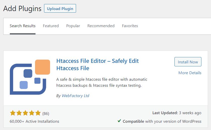Click the Htaccess File Editor plugin icon

(x=30, y=77)
